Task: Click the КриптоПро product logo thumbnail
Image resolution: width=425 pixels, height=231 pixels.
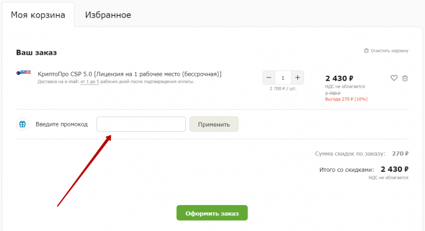Action: point(24,73)
